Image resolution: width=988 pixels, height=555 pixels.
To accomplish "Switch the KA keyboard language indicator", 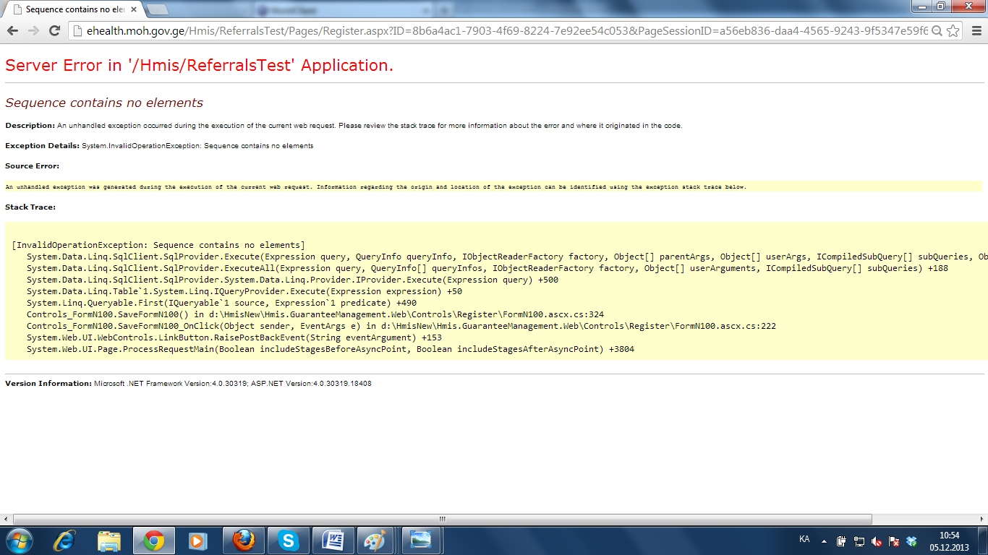I will [x=804, y=540].
